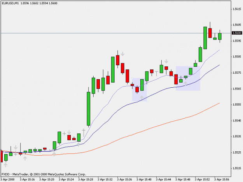Click the EURUSD,M1 symbol title text
This screenshot has width=243, height=182.
[x=10, y=3]
